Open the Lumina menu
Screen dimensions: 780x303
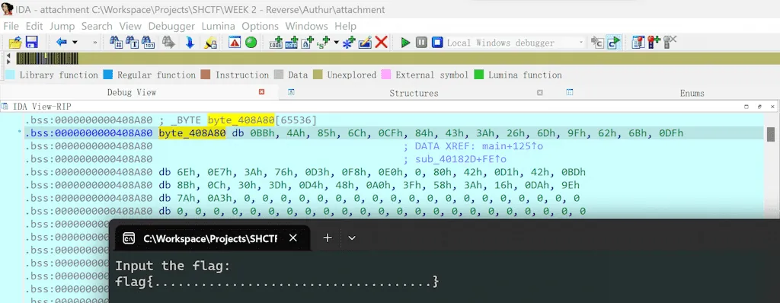click(219, 26)
